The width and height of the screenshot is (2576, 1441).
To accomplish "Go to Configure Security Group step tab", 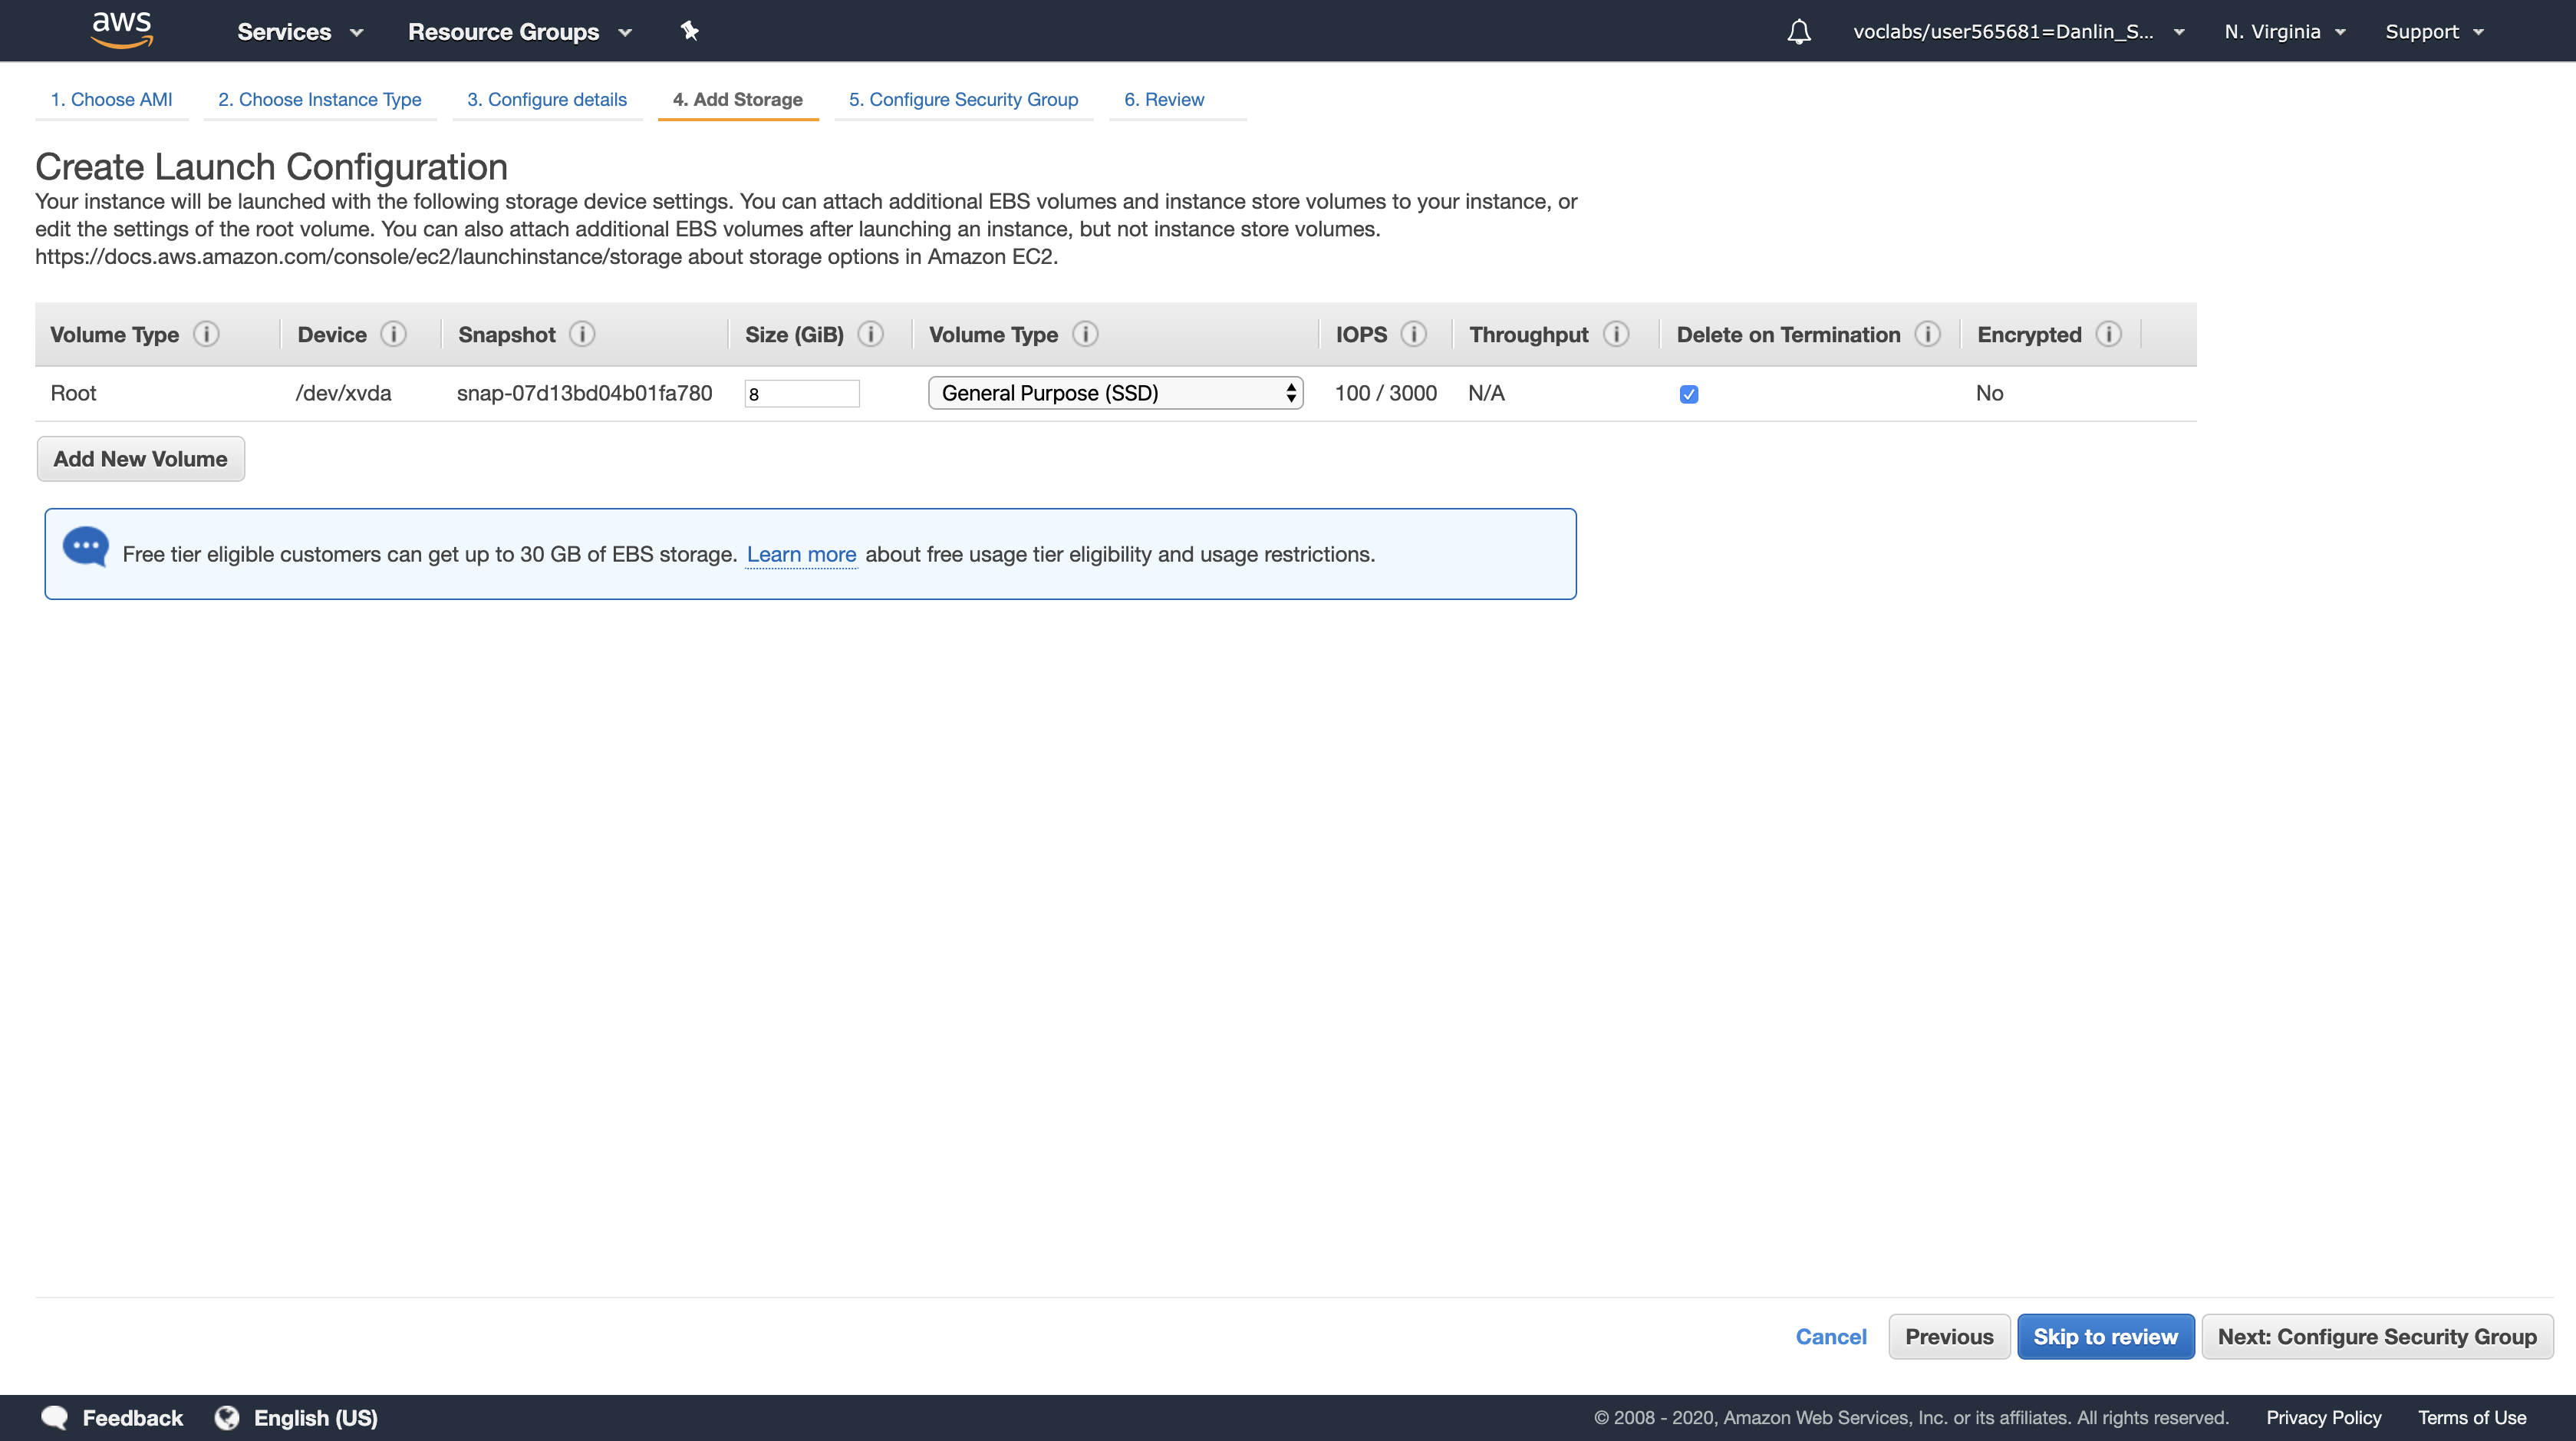I will (x=963, y=99).
